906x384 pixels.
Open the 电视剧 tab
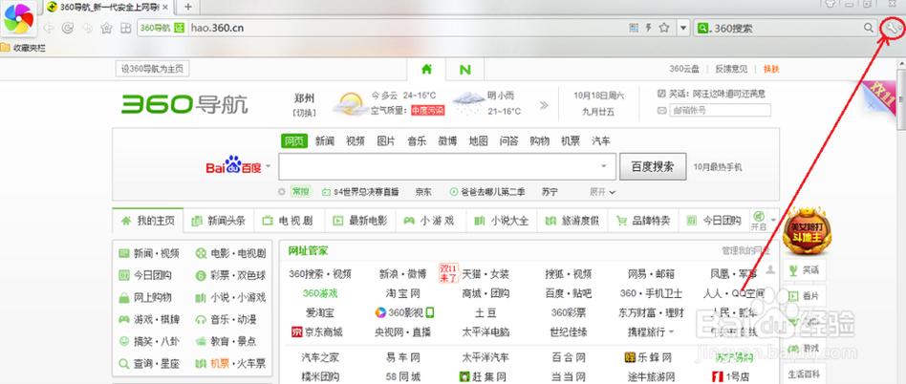tap(290, 221)
